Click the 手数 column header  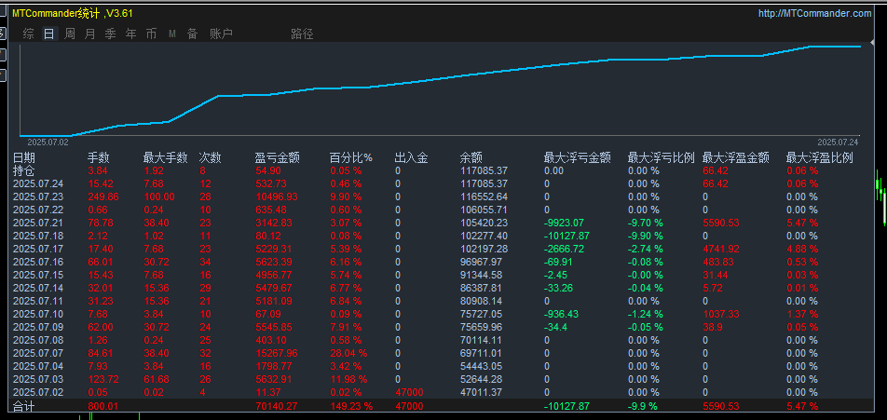tap(99, 157)
